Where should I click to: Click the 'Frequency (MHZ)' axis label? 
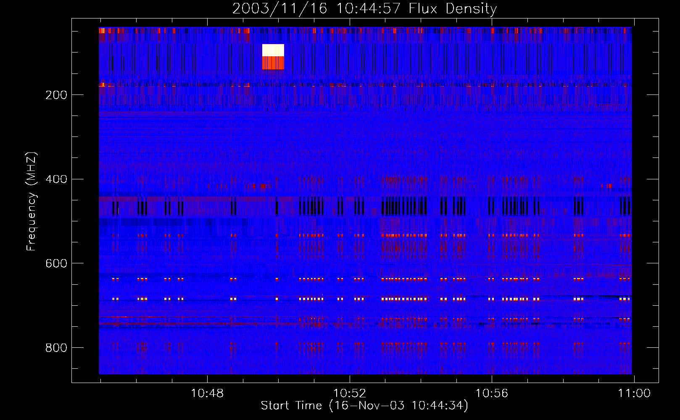pos(32,202)
